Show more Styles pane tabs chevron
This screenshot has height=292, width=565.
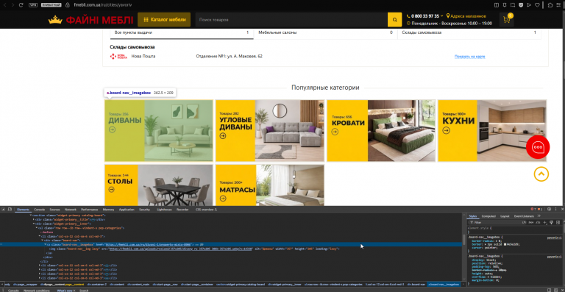pos(539,216)
